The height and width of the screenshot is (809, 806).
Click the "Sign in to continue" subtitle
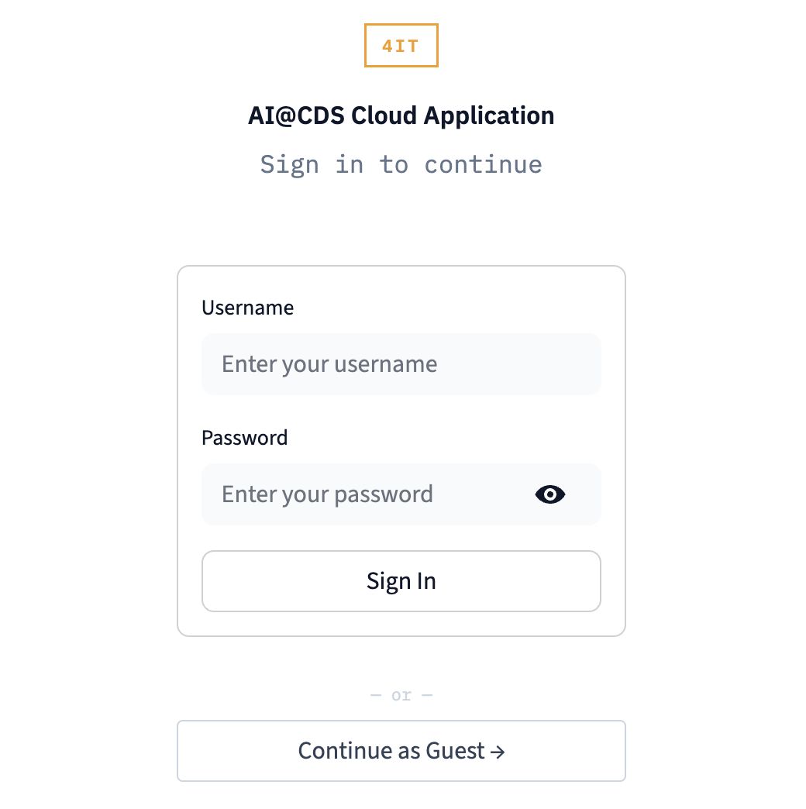(401, 164)
